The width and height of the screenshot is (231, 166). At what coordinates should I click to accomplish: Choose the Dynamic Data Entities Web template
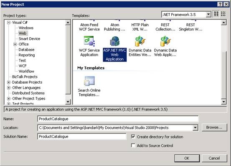point(140,46)
